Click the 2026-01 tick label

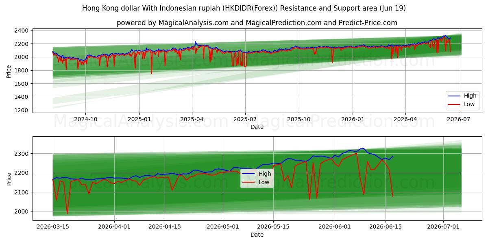353,119
